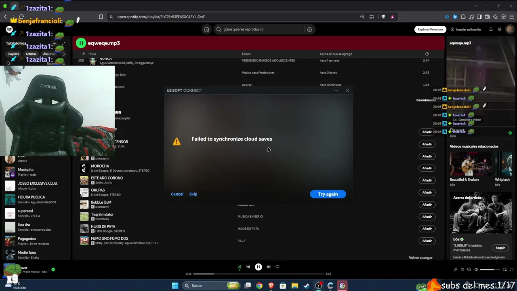
Task: Open Spotify browse icon beside search field
Action: click(309, 29)
